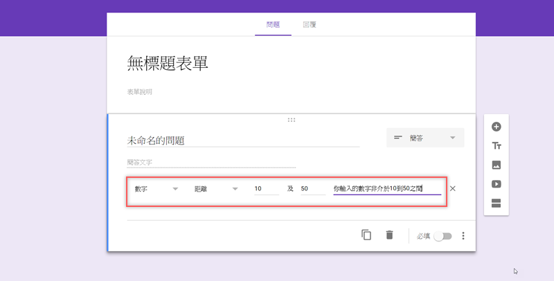Click the 無標題表單 form title
The height and width of the screenshot is (281, 554).
[x=168, y=64]
